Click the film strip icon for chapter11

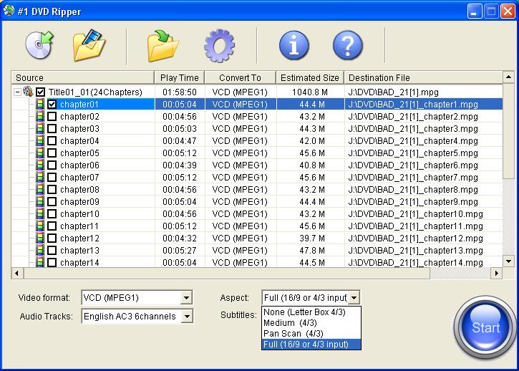[39, 226]
